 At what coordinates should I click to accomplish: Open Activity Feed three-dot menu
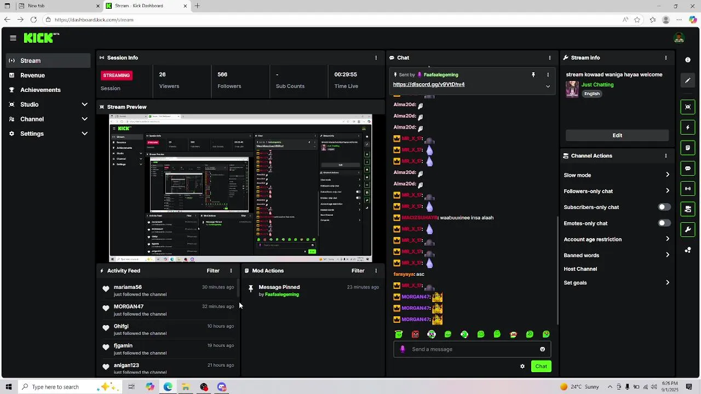231,271
